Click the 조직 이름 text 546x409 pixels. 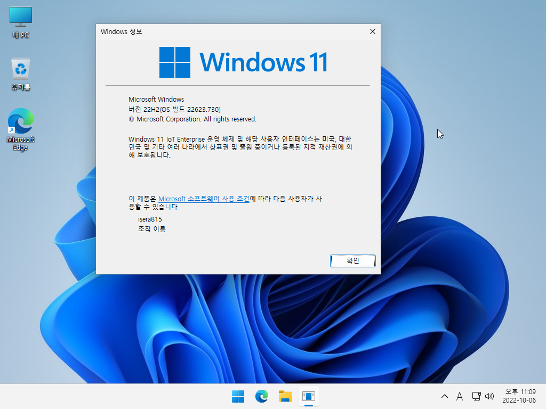(152, 229)
